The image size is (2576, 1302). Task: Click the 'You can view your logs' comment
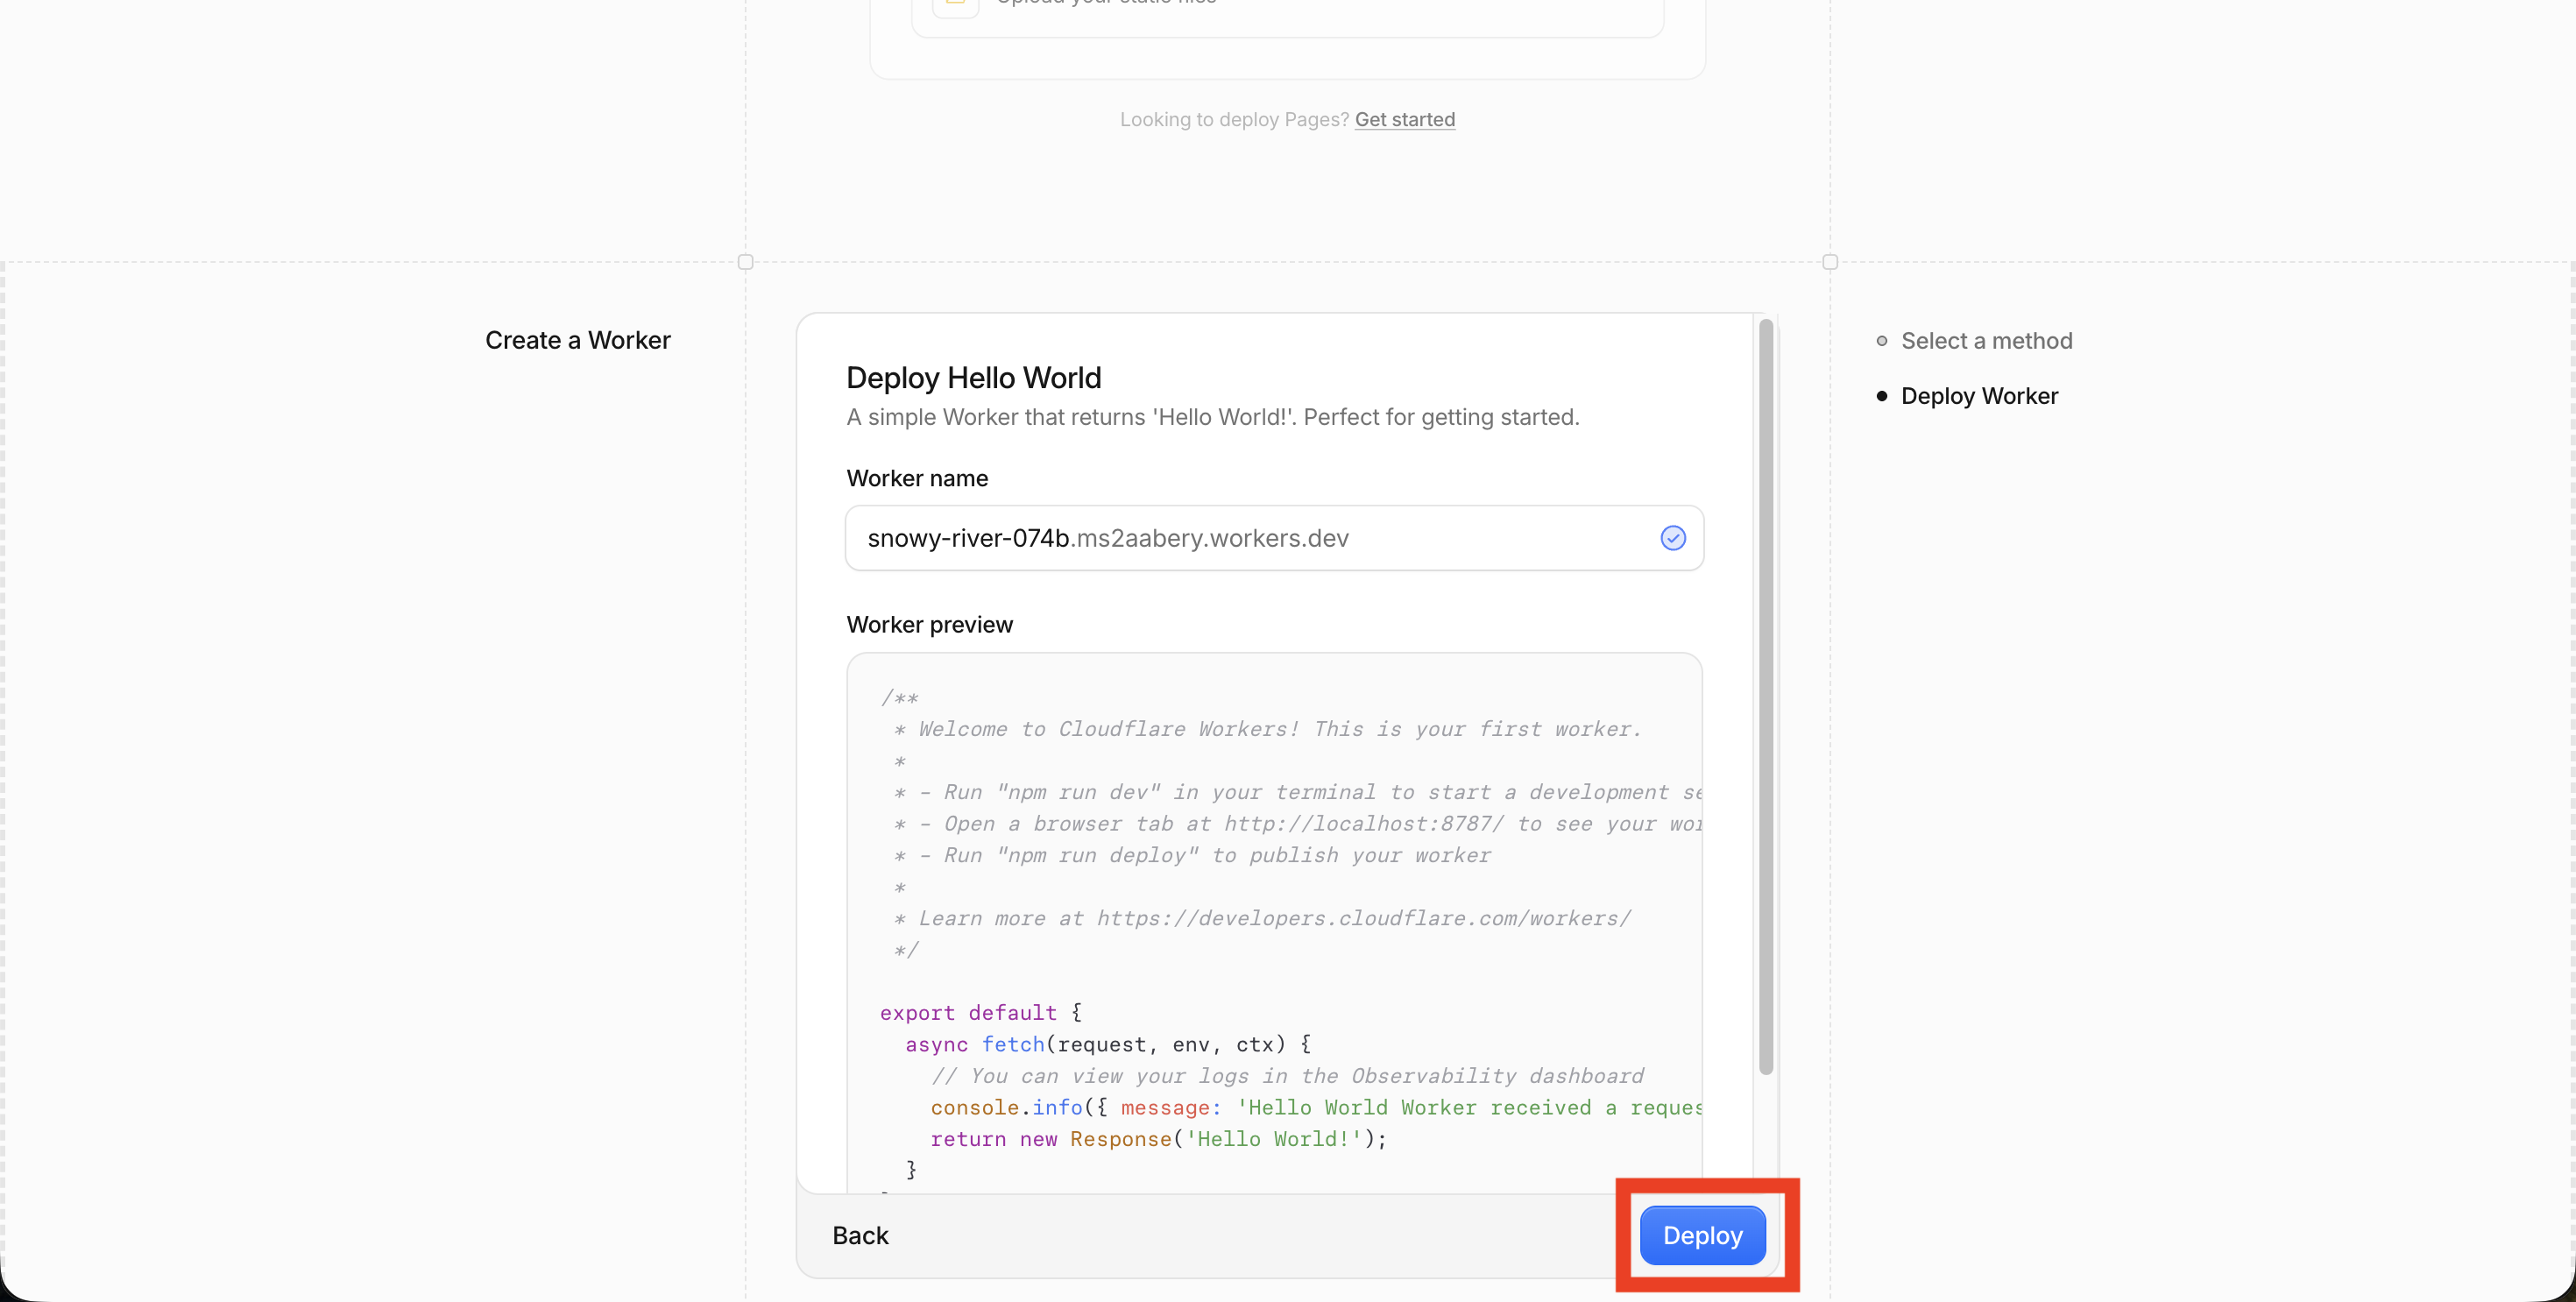(x=1286, y=1075)
